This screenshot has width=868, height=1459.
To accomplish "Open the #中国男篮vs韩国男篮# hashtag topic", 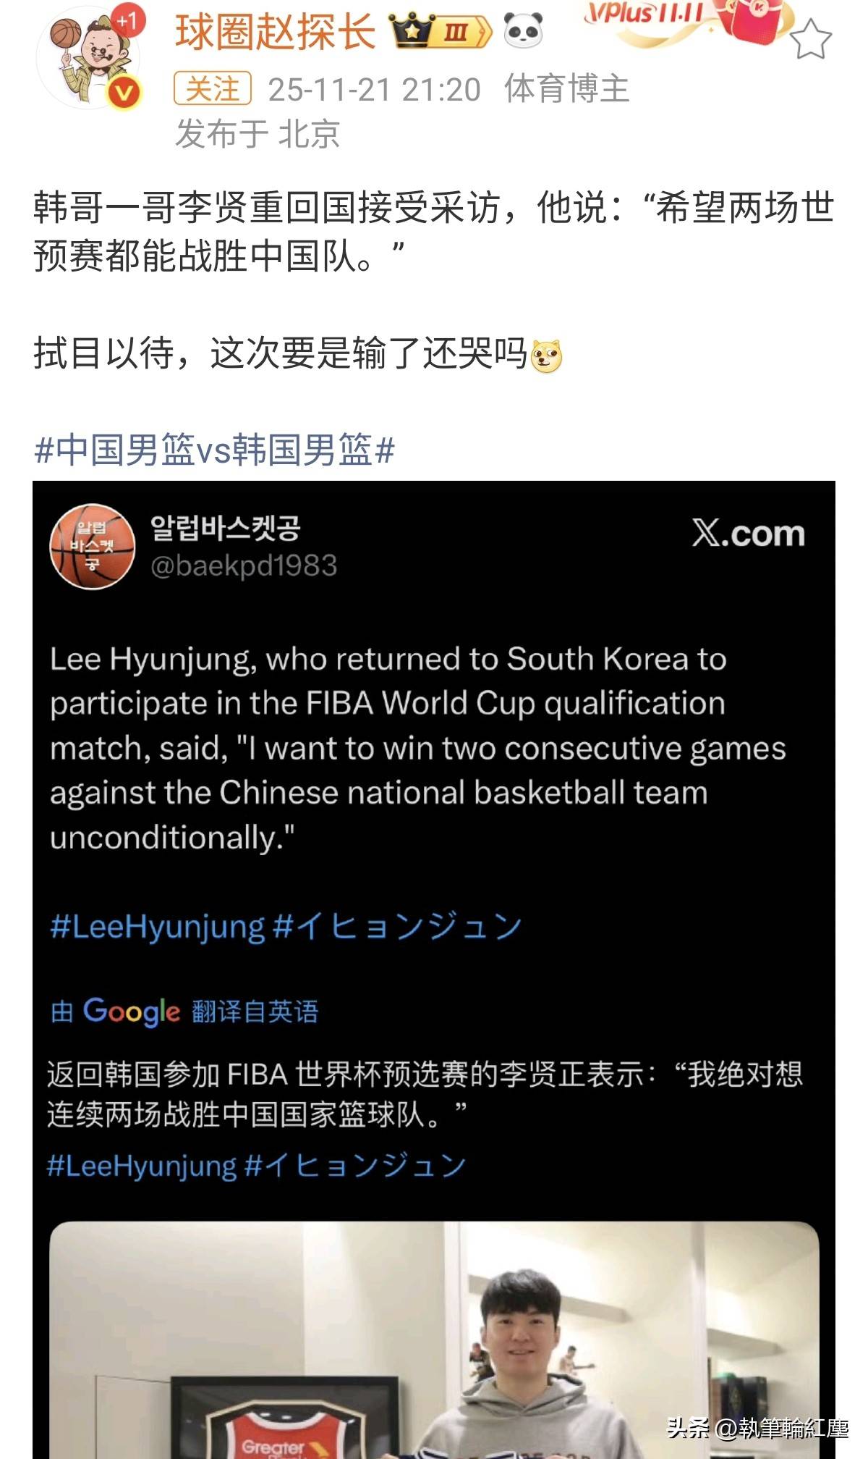I will [x=214, y=450].
